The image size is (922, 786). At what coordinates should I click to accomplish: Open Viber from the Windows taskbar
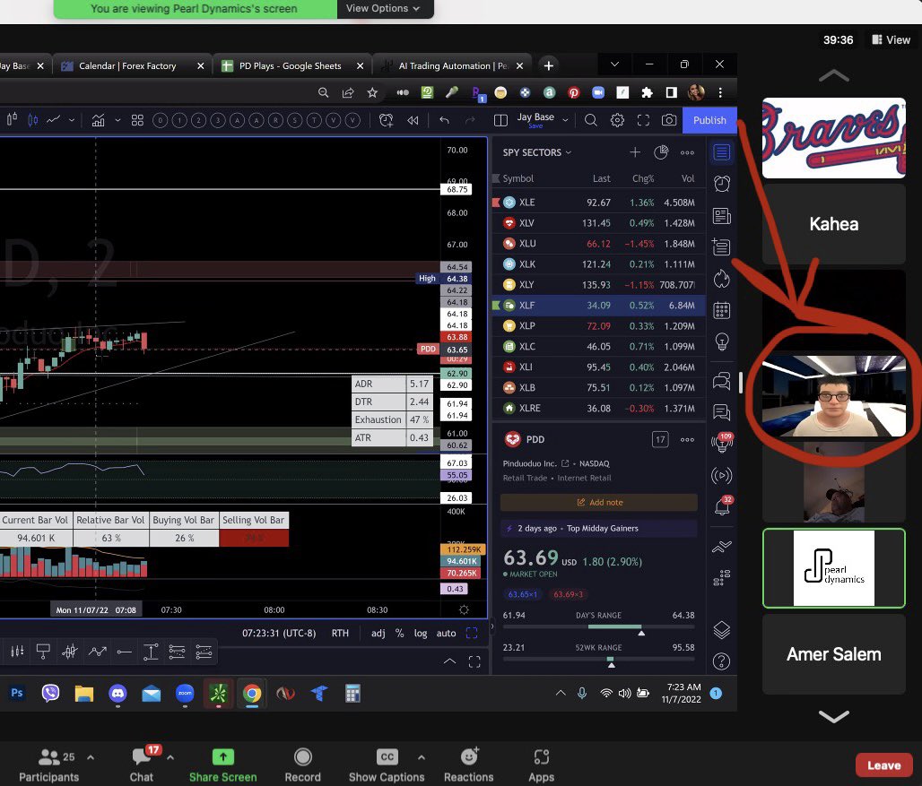[x=50, y=693]
